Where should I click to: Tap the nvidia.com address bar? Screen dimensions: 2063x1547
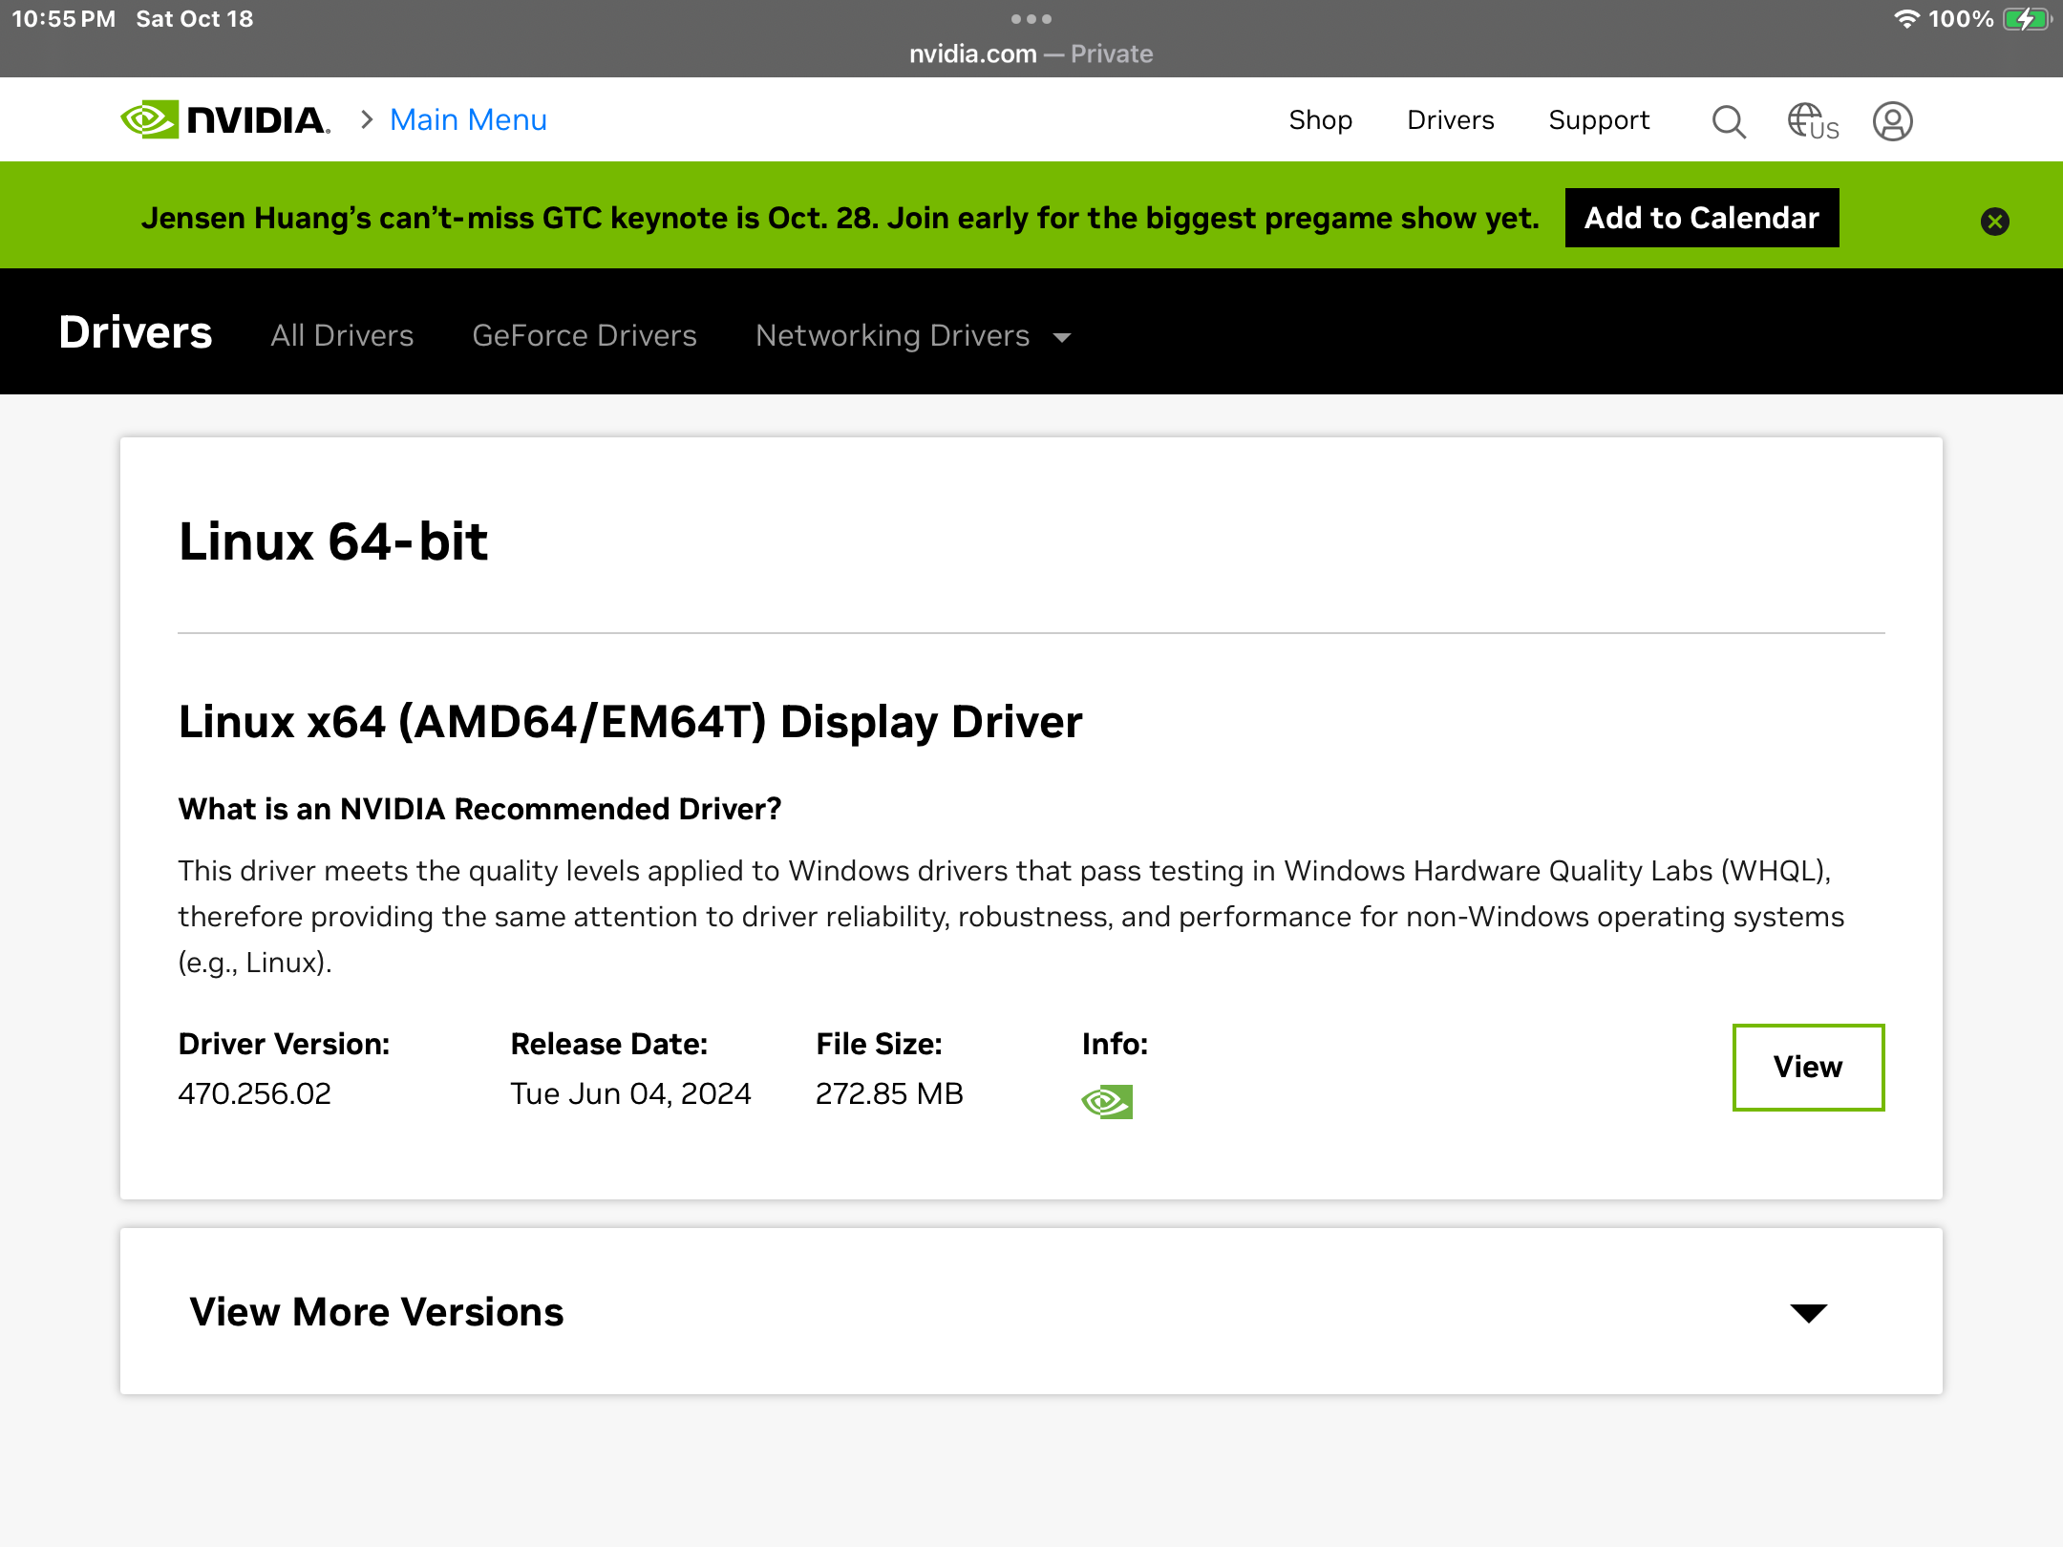coord(1031,53)
